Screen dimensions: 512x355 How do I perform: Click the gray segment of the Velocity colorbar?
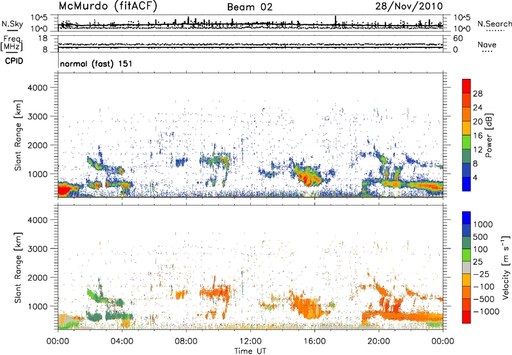[467, 267]
